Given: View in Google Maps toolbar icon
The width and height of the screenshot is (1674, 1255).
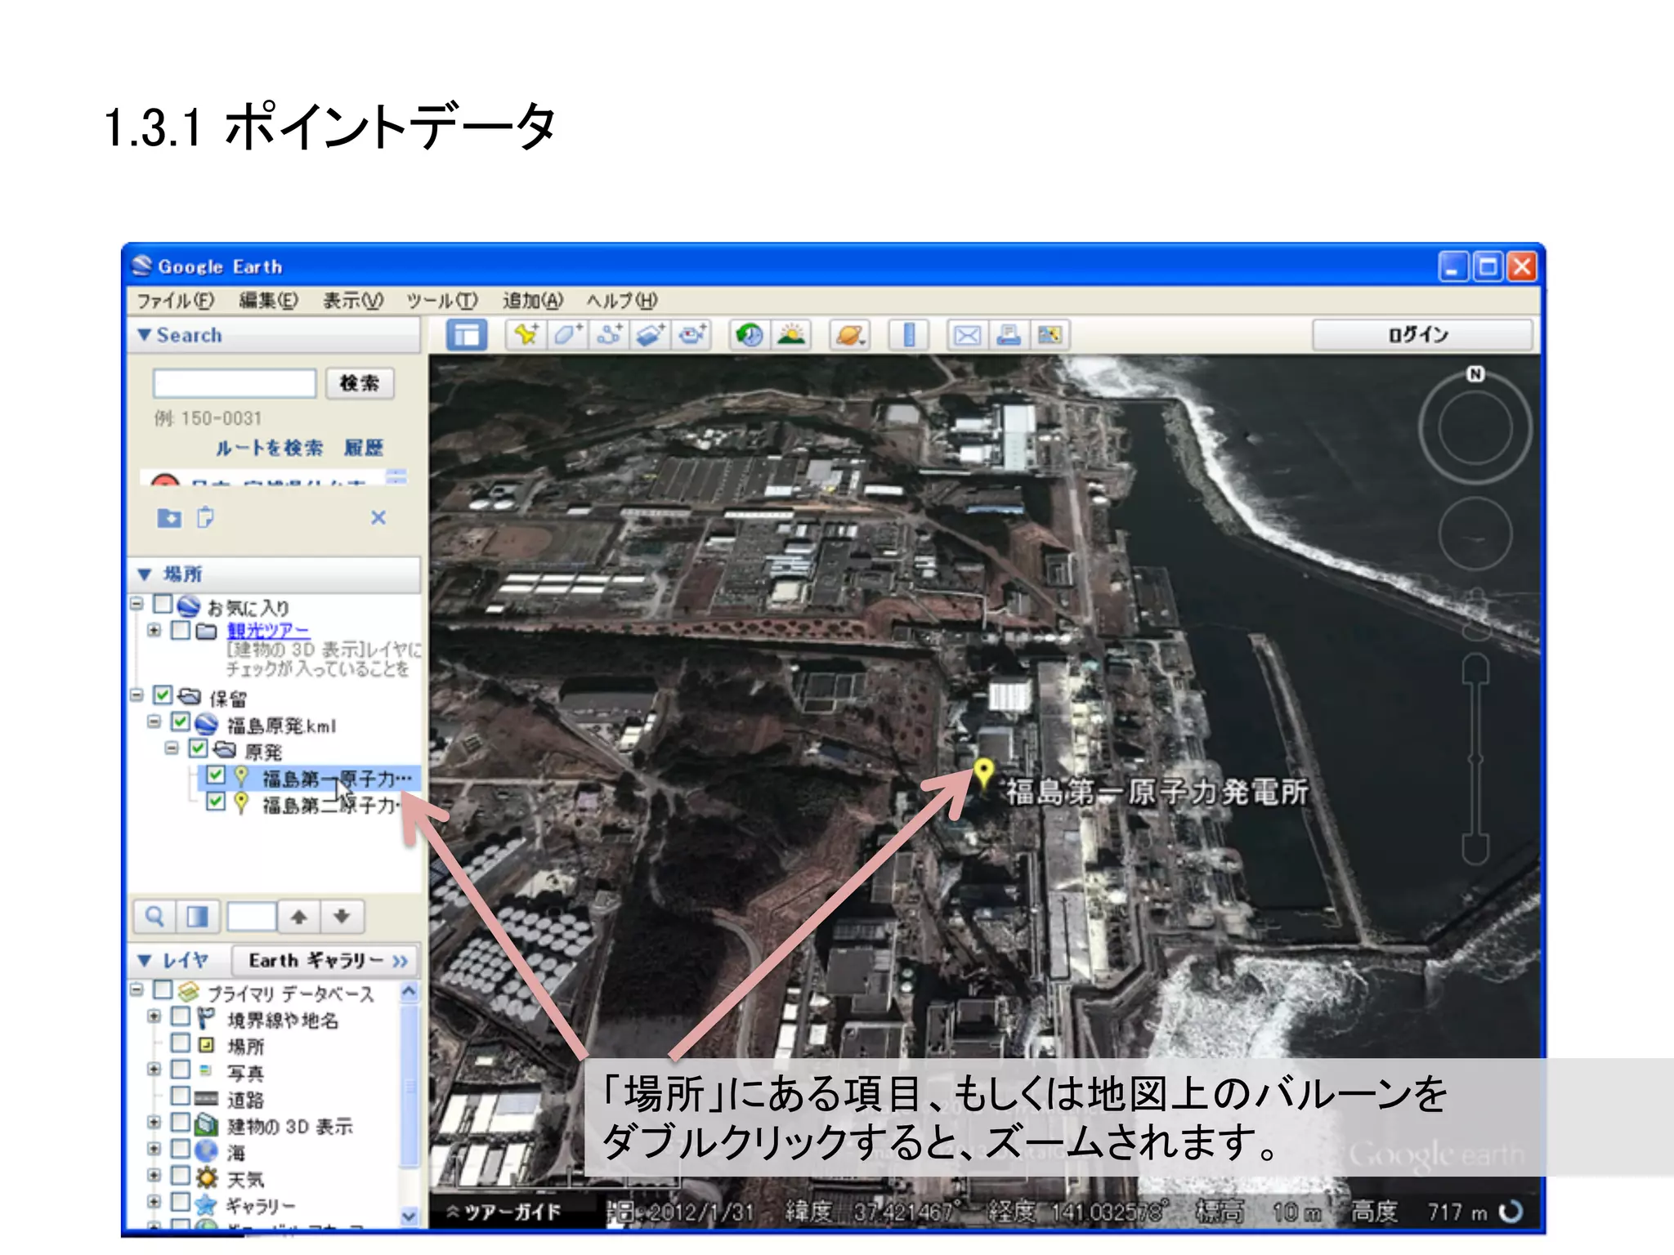Looking at the screenshot, I should click(x=1050, y=335).
